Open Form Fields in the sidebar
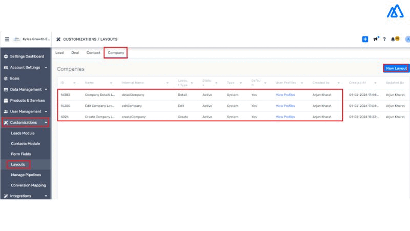Image resolution: width=410 pixels, height=231 pixels. [22, 154]
